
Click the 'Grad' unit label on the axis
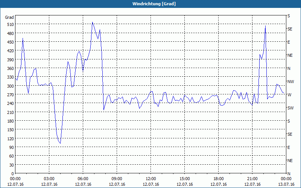click(9, 17)
